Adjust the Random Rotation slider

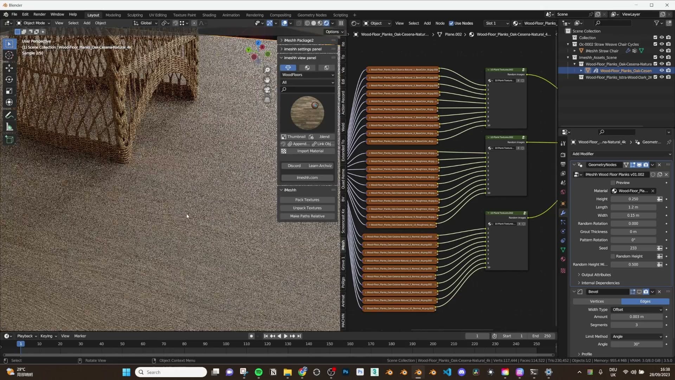click(633, 223)
